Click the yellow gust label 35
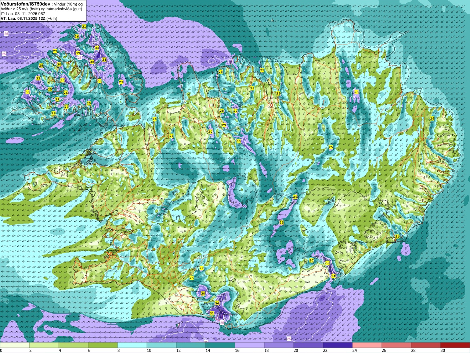 (x=62, y=80)
